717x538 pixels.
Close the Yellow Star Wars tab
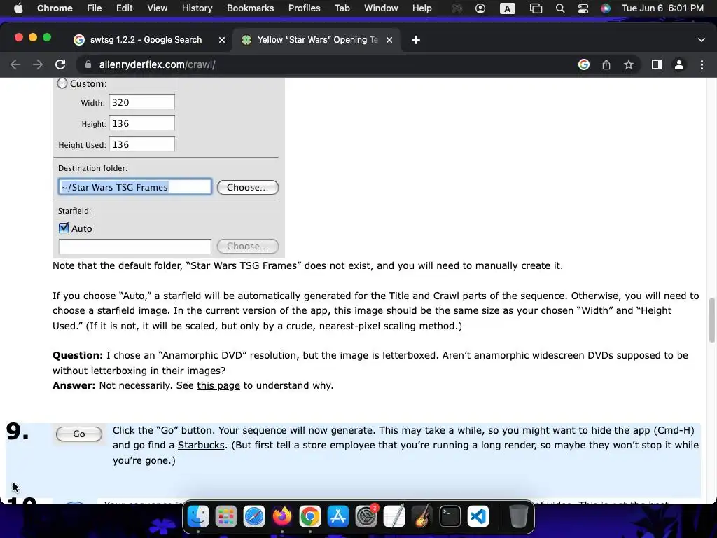389,40
